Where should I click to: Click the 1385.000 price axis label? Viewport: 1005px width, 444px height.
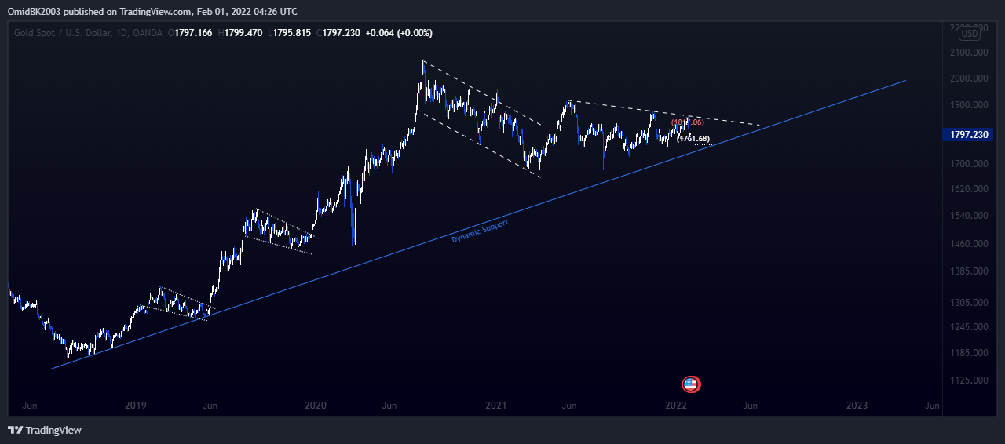pyautogui.click(x=967, y=271)
